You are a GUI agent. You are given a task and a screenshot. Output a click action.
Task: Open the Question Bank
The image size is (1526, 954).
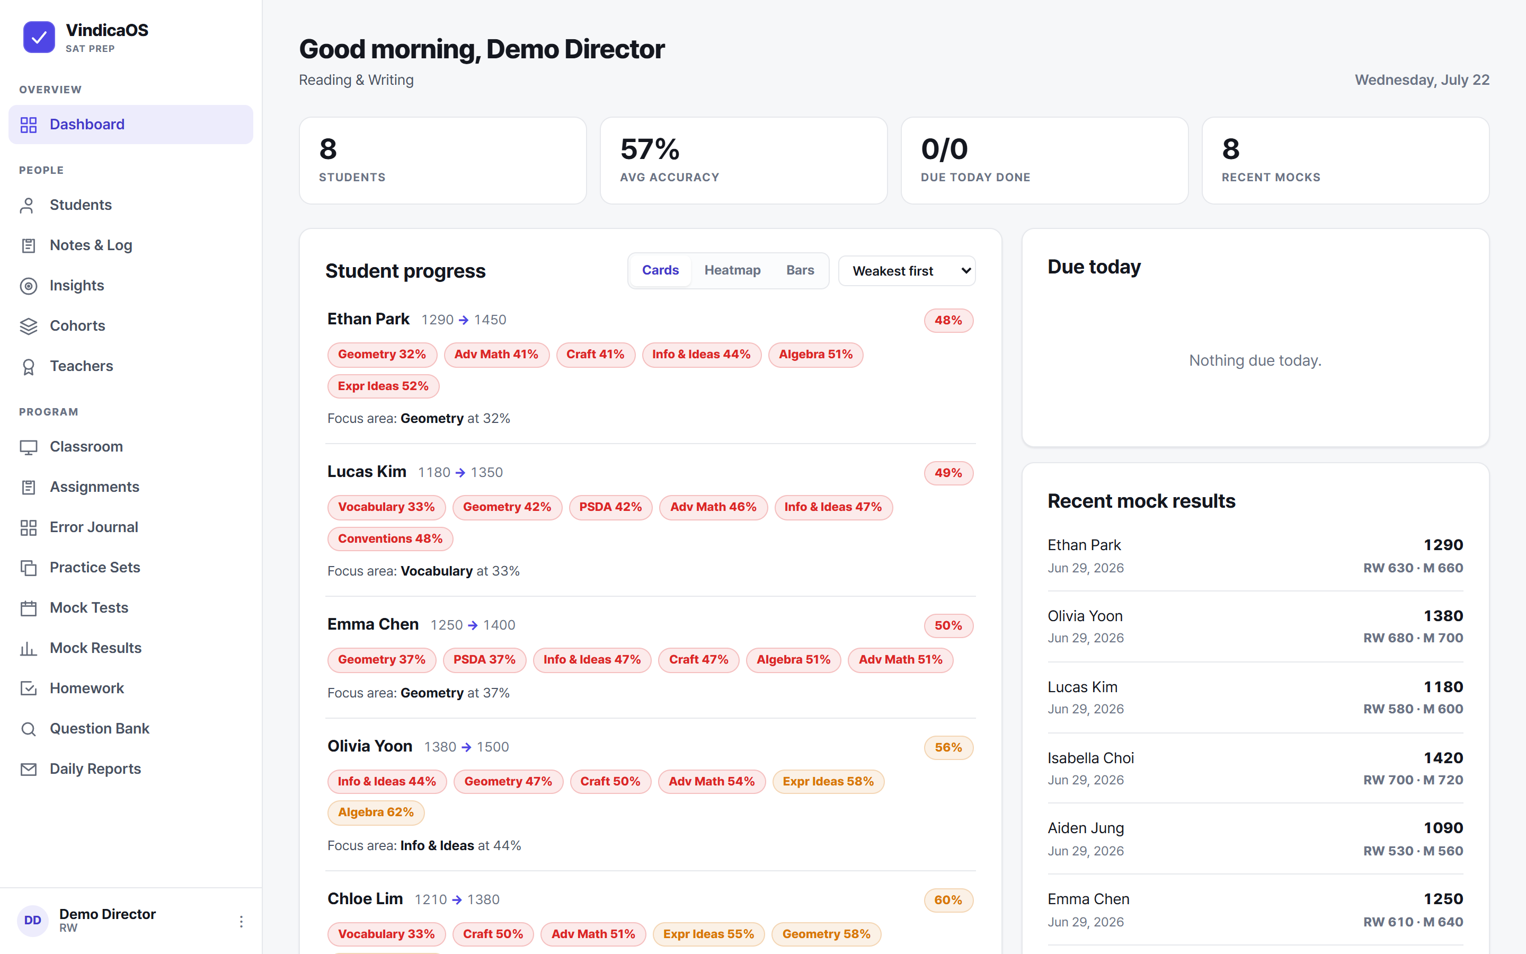click(130, 729)
